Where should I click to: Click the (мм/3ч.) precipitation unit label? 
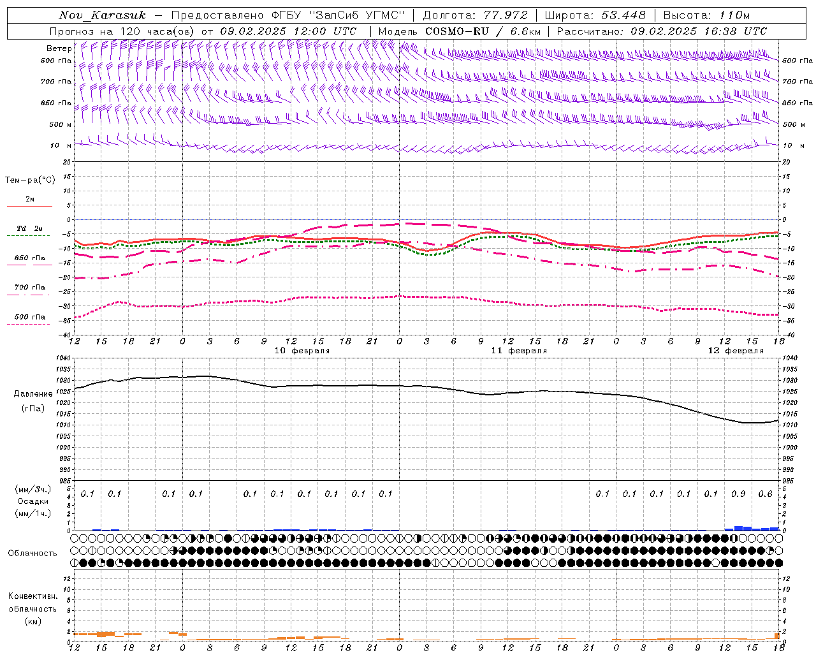[x=33, y=489]
